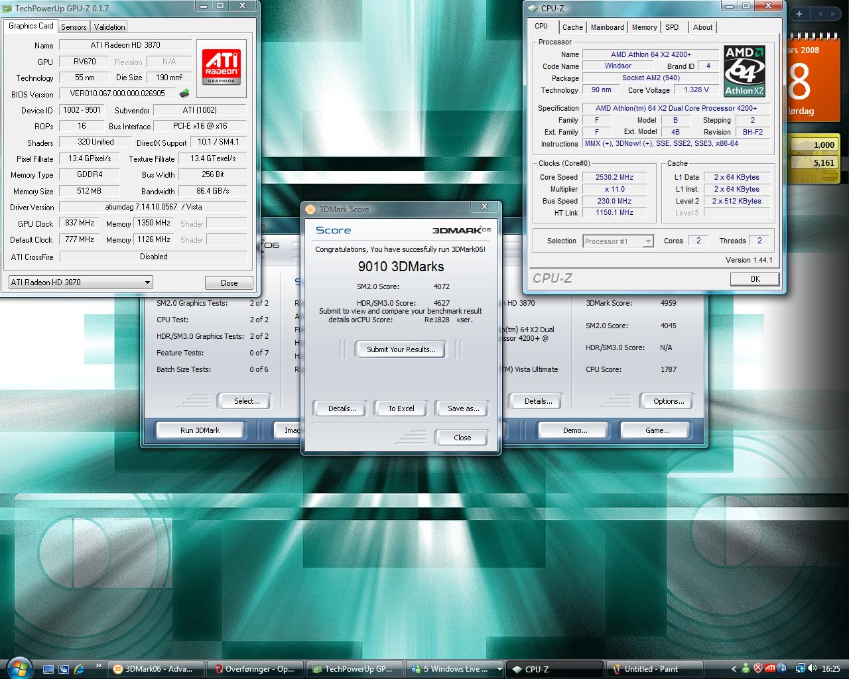
Task: Click Game button in 3DMark06
Action: 657,430
